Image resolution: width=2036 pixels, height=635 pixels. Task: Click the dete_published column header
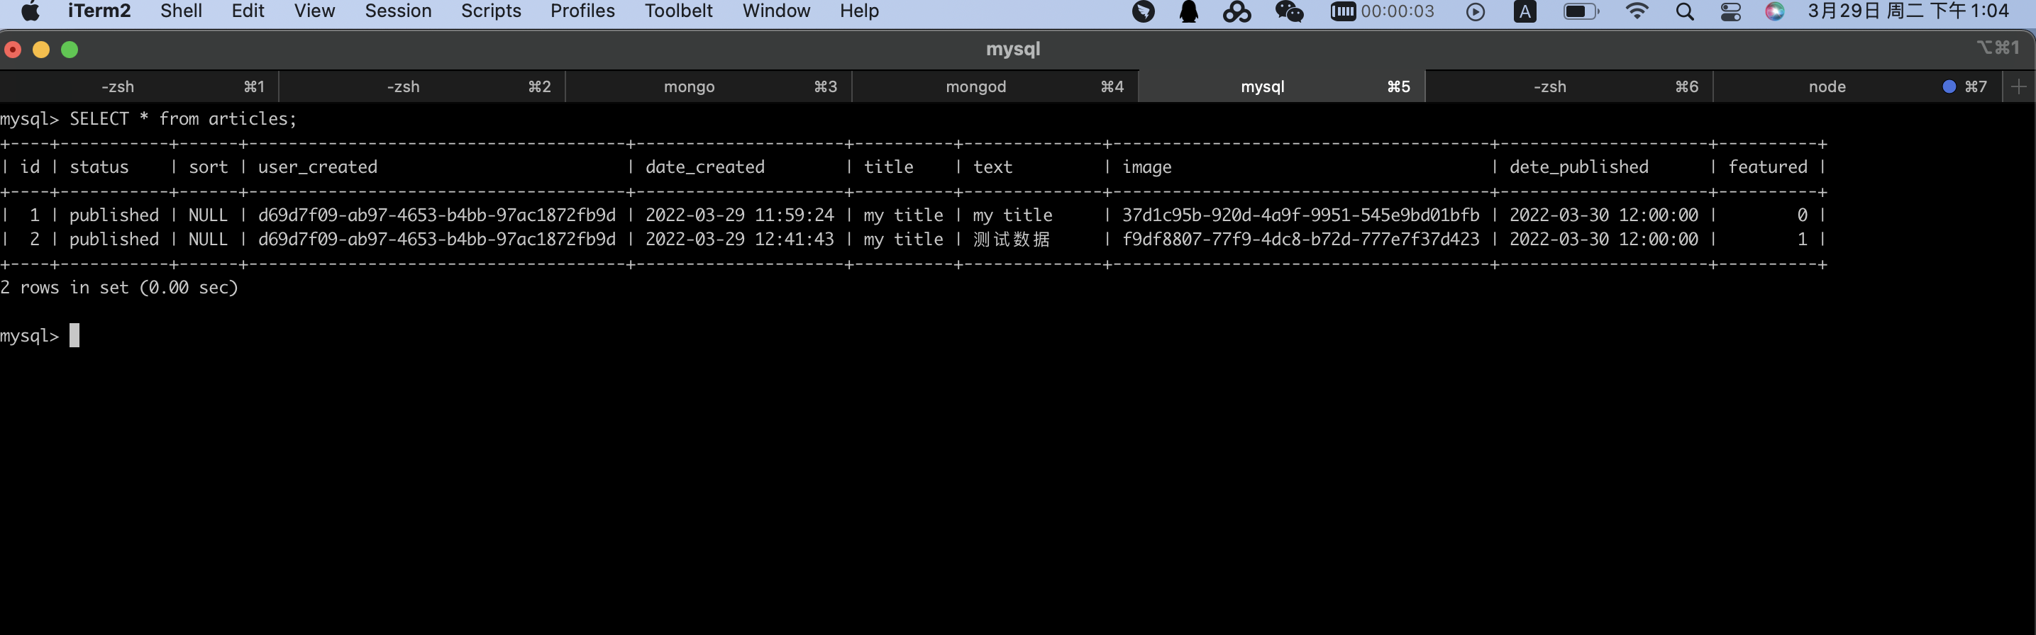(x=1579, y=167)
